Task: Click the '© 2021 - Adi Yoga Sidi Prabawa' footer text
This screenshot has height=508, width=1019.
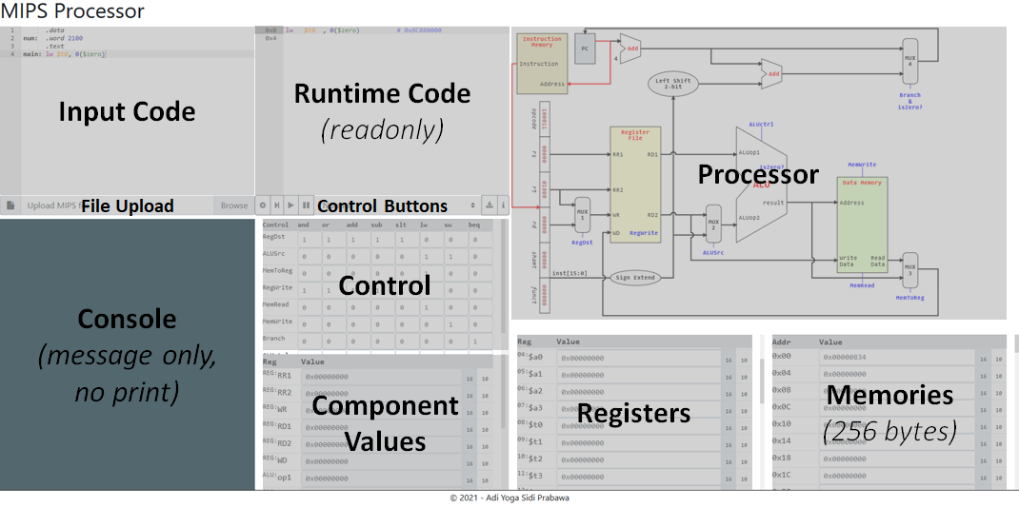Action: tap(509, 498)
